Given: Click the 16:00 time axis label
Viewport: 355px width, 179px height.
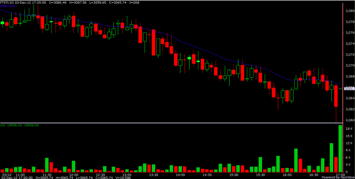Looking at the screenshot, I should (x=287, y=175).
